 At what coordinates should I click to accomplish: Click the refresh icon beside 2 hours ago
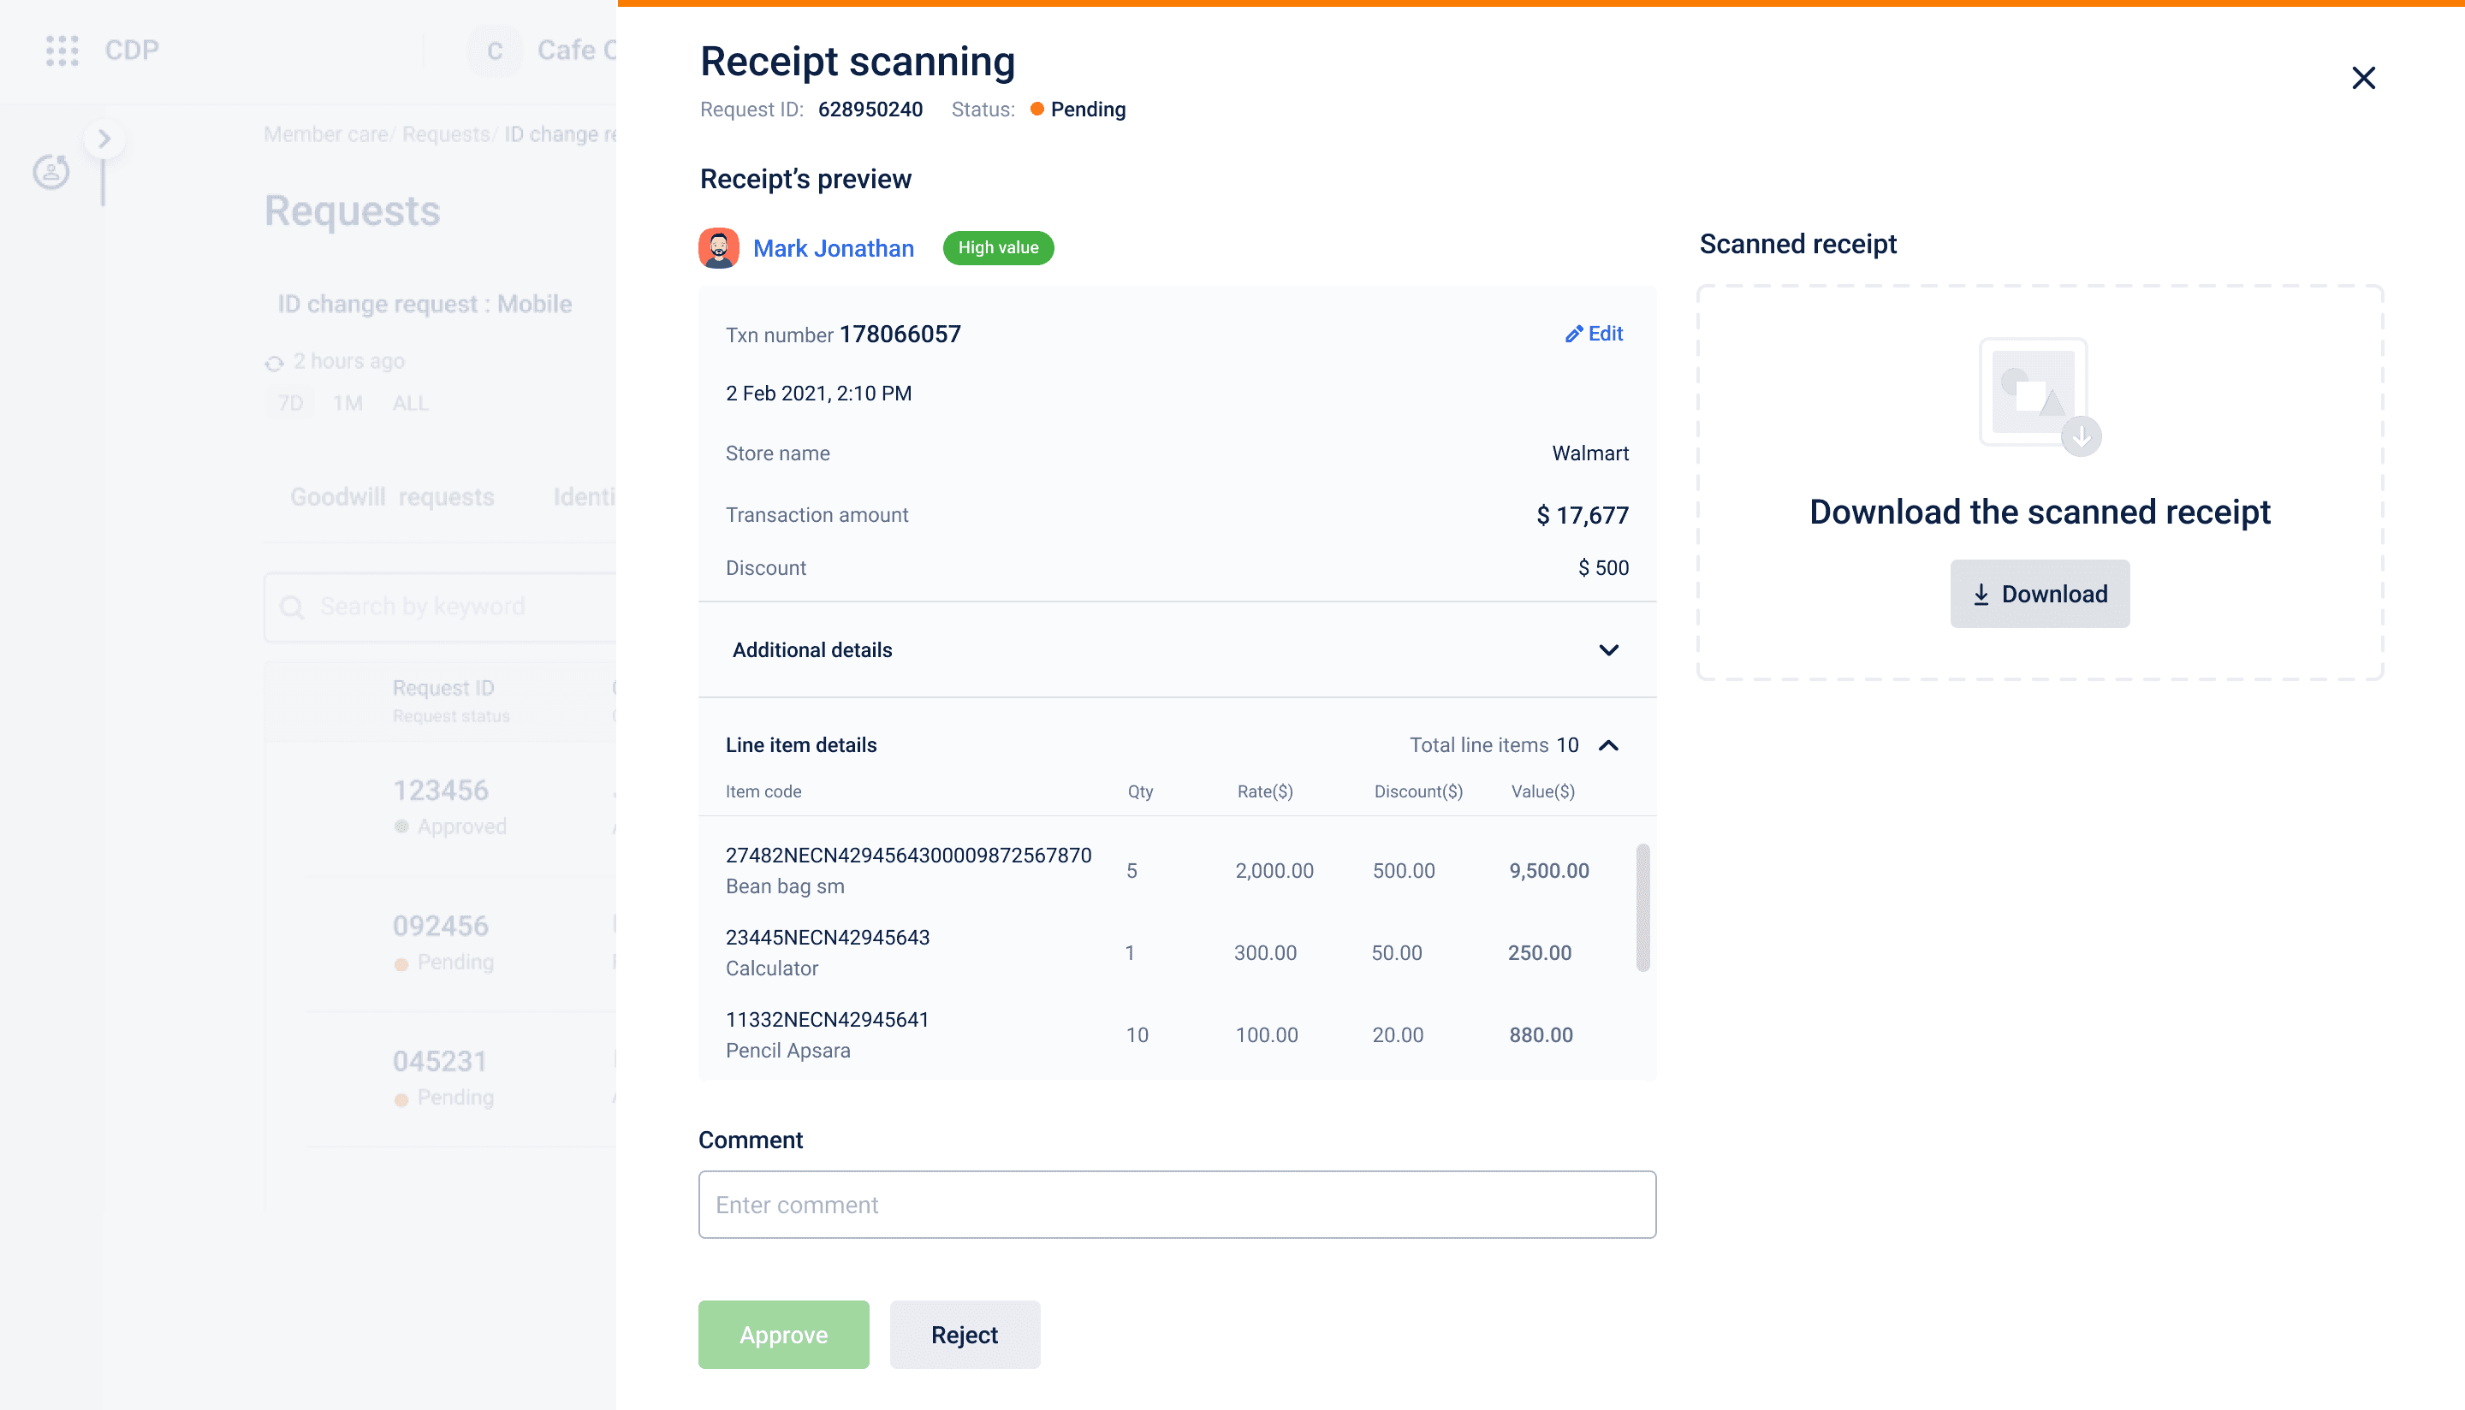tap(274, 363)
